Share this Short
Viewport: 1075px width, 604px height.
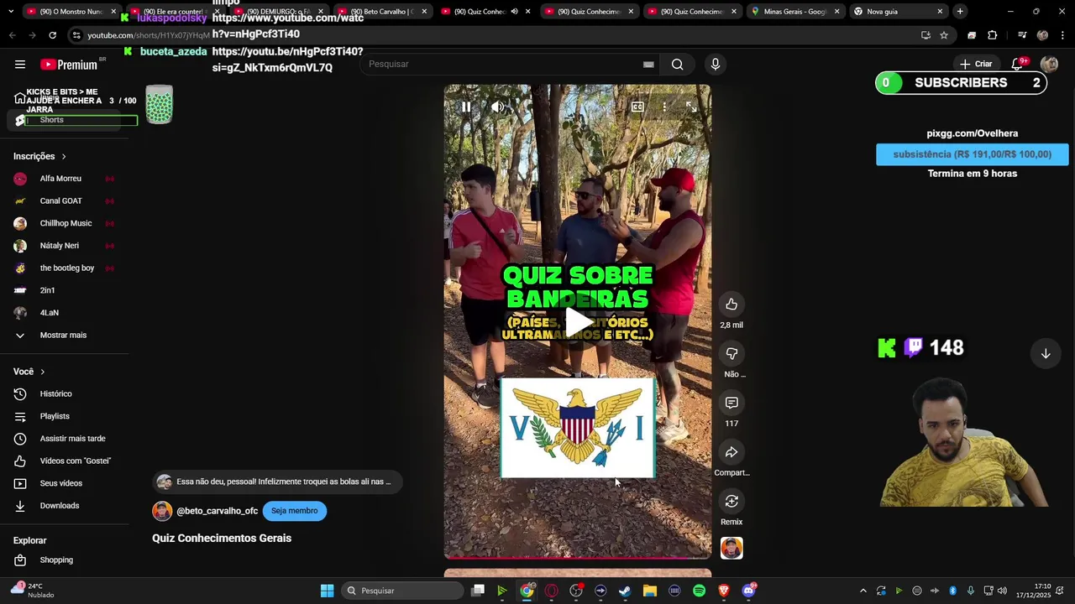click(732, 452)
